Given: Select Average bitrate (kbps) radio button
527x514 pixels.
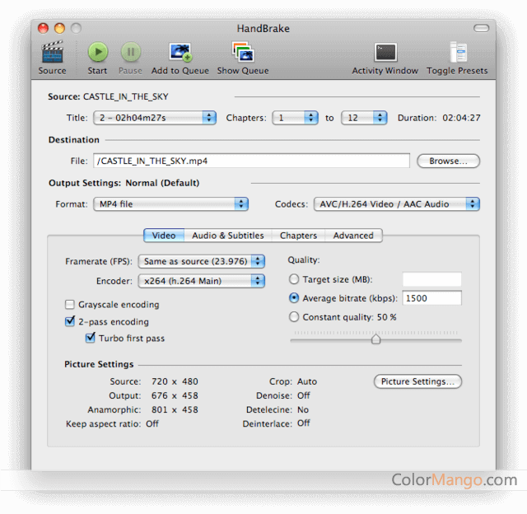Looking at the screenshot, I should [294, 298].
